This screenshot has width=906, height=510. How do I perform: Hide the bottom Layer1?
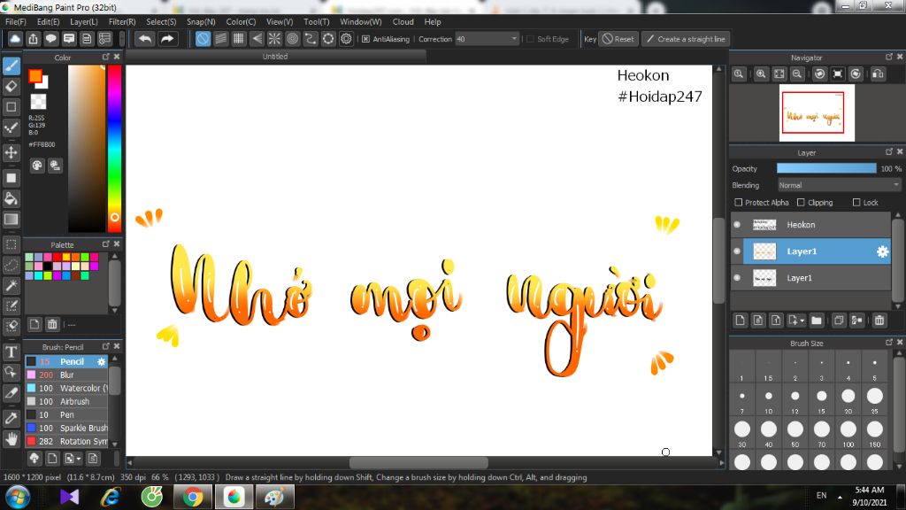[737, 278]
